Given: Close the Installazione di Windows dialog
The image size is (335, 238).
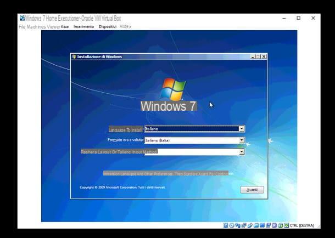Looking at the screenshot, I should (264, 56).
